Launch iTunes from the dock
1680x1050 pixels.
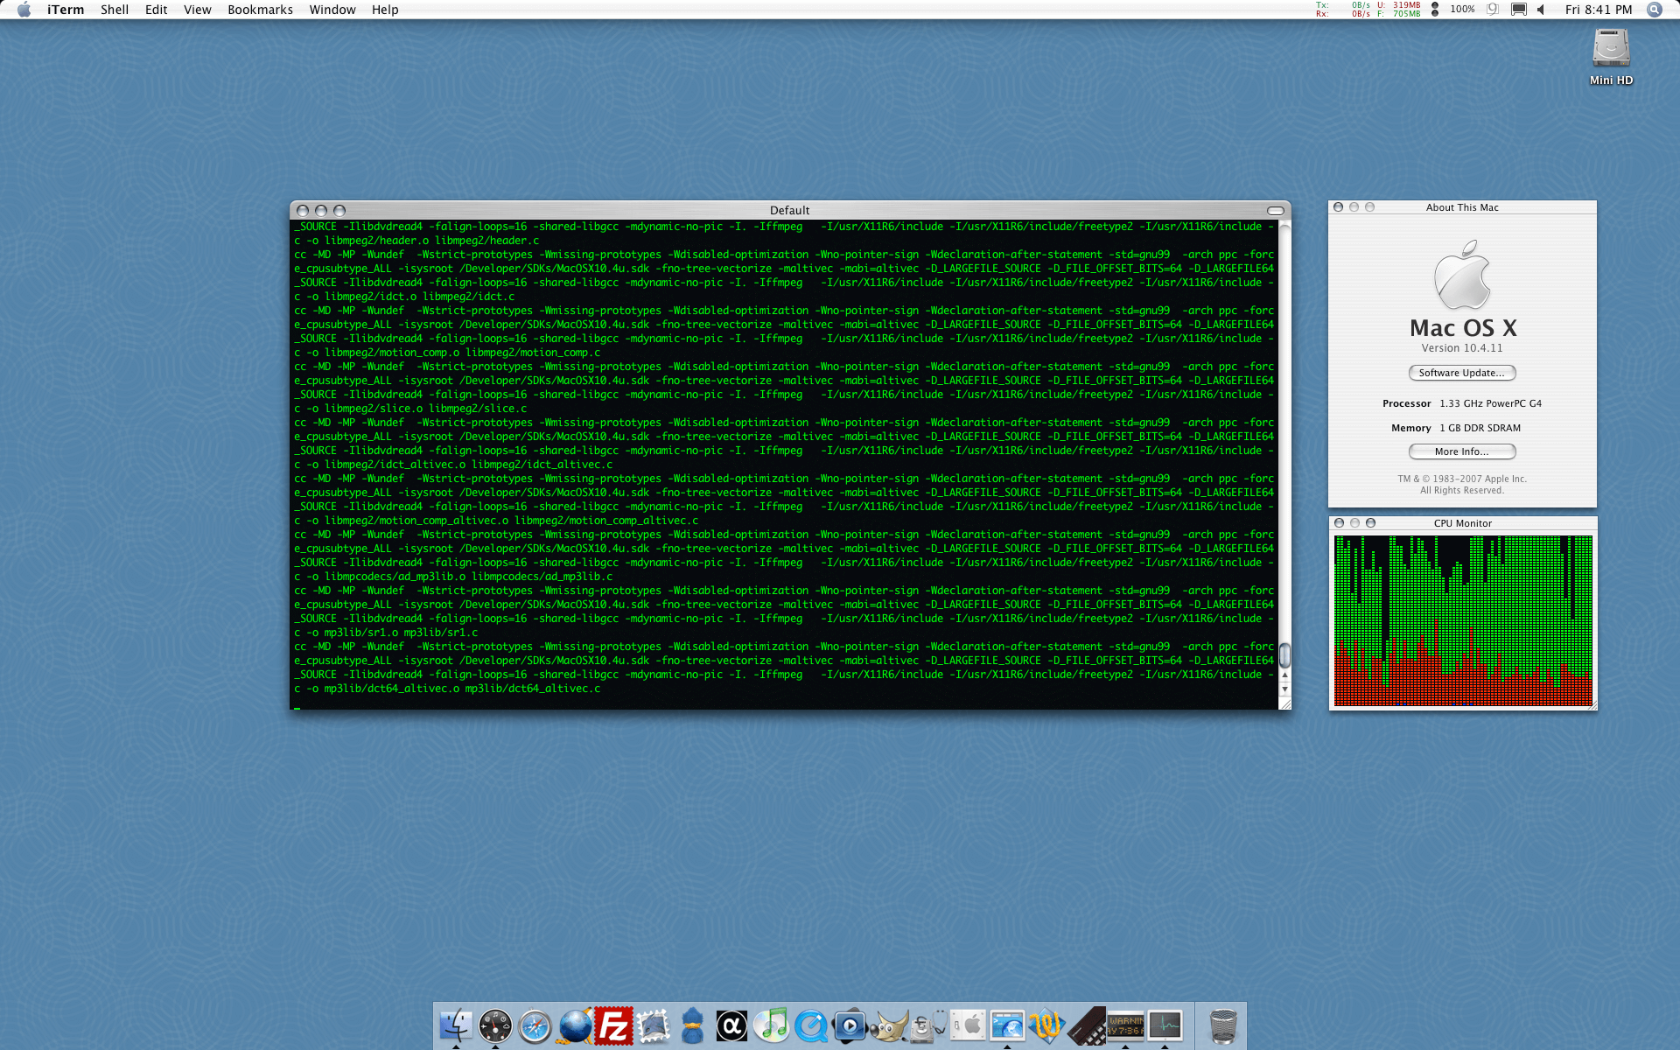click(772, 1025)
